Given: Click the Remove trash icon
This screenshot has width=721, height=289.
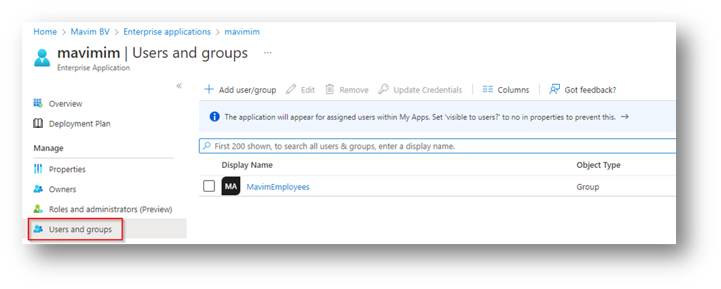Looking at the screenshot, I should [x=329, y=90].
